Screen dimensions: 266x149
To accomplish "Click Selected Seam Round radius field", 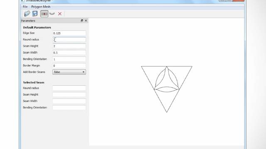I will [x=69, y=88].
